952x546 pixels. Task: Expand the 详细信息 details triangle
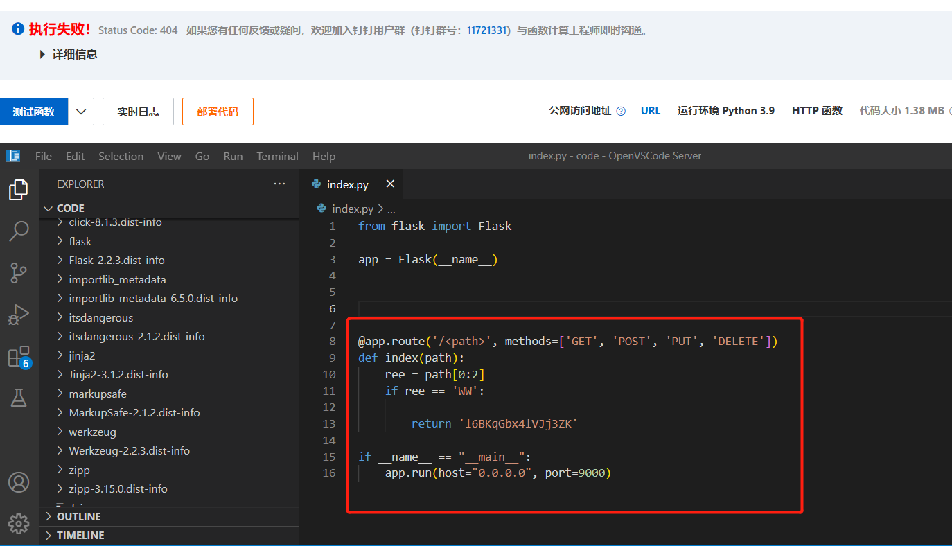43,54
